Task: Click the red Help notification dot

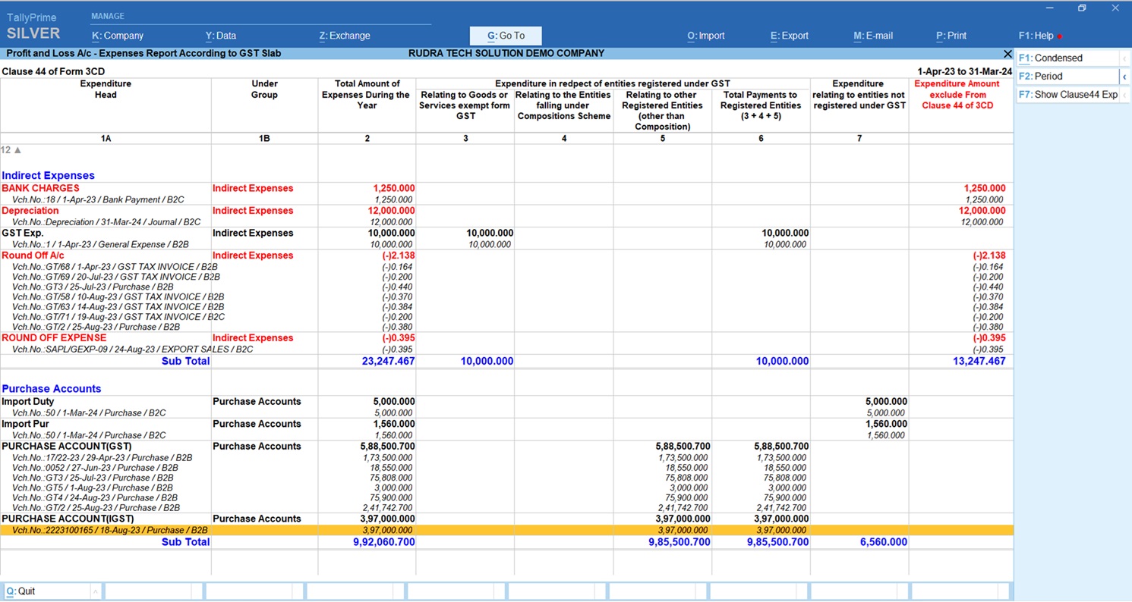Action: click(1060, 36)
